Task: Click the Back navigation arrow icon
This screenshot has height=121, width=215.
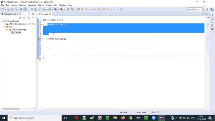Action: (x=108, y=9)
